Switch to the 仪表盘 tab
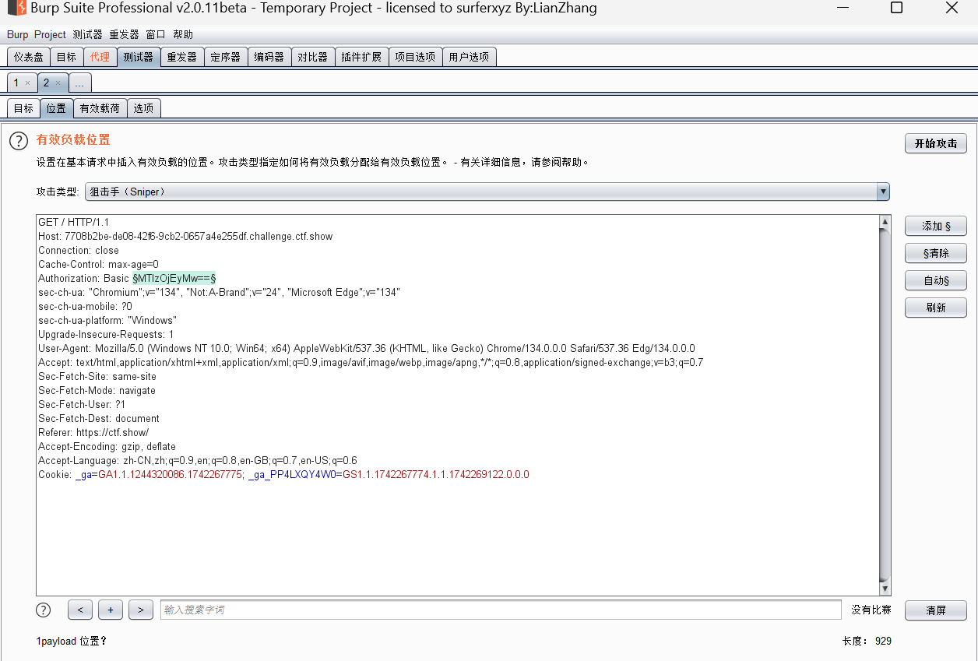The image size is (978, 661). point(29,57)
